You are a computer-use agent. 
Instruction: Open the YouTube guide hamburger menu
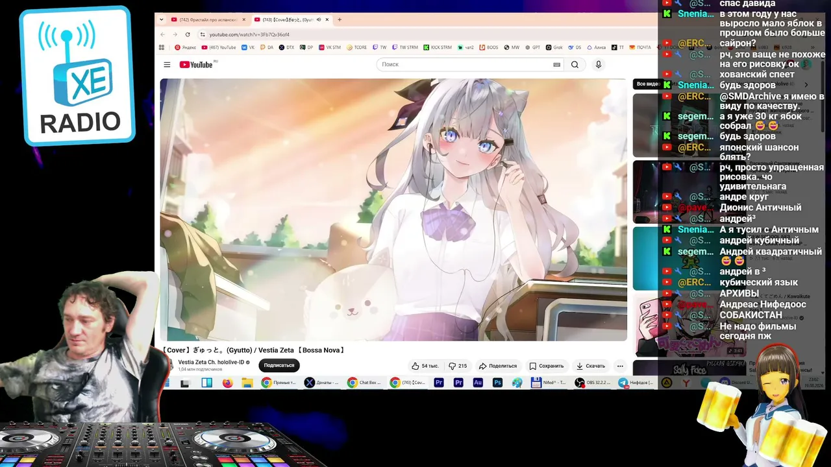pos(167,64)
